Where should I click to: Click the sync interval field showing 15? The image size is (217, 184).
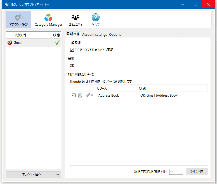176,172
